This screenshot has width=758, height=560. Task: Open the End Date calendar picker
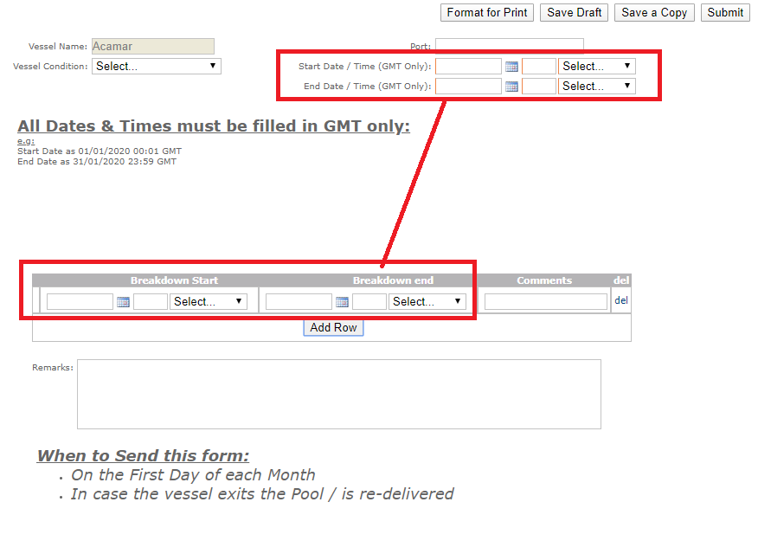pos(511,86)
